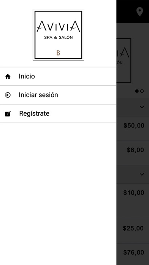The height and width of the screenshot is (265, 149).
Task: Choose the $25,00 service item
Action: [x=133, y=231]
